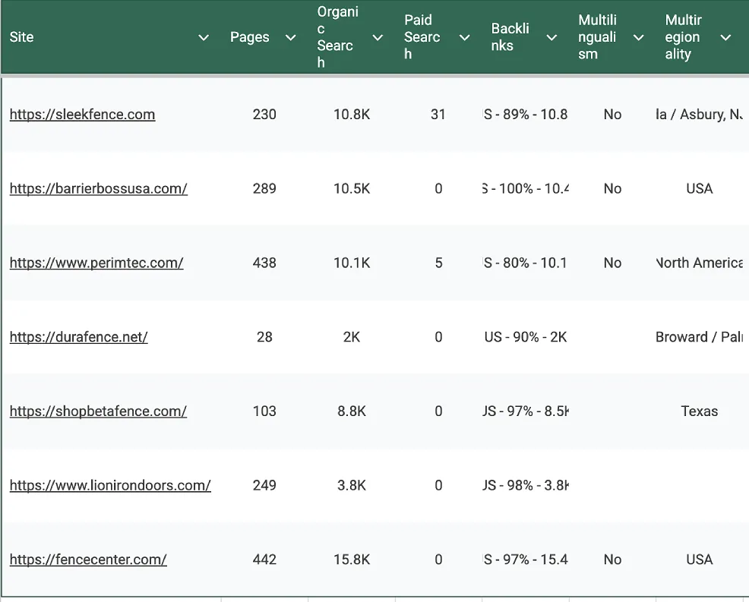Open the Site column filter dropdown
749x602 pixels.
pyautogui.click(x=204, y=38)
